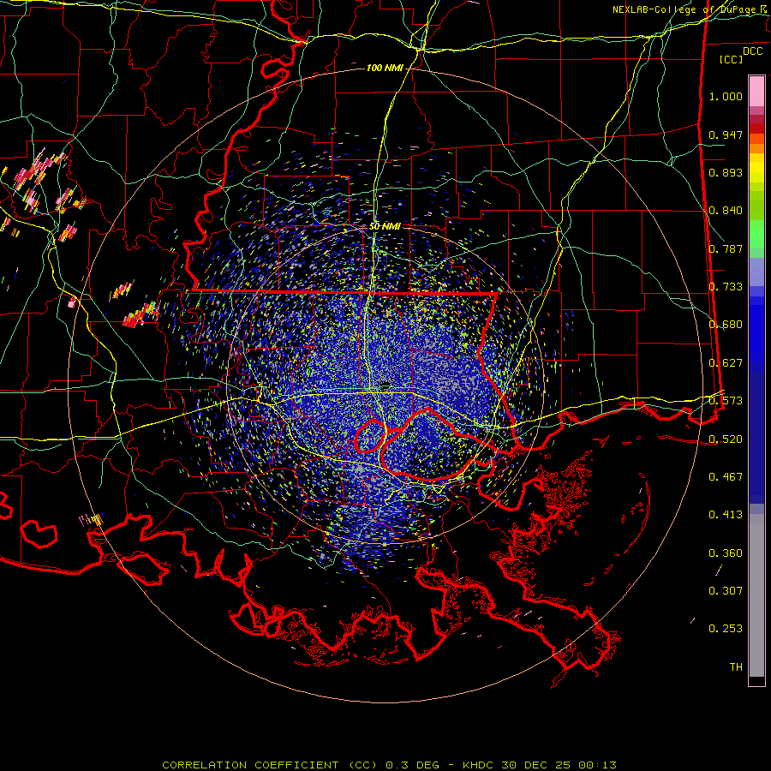Click the 0.893 legend value
Viewport: 771px width, 771px height.
[x=726, y=172]
